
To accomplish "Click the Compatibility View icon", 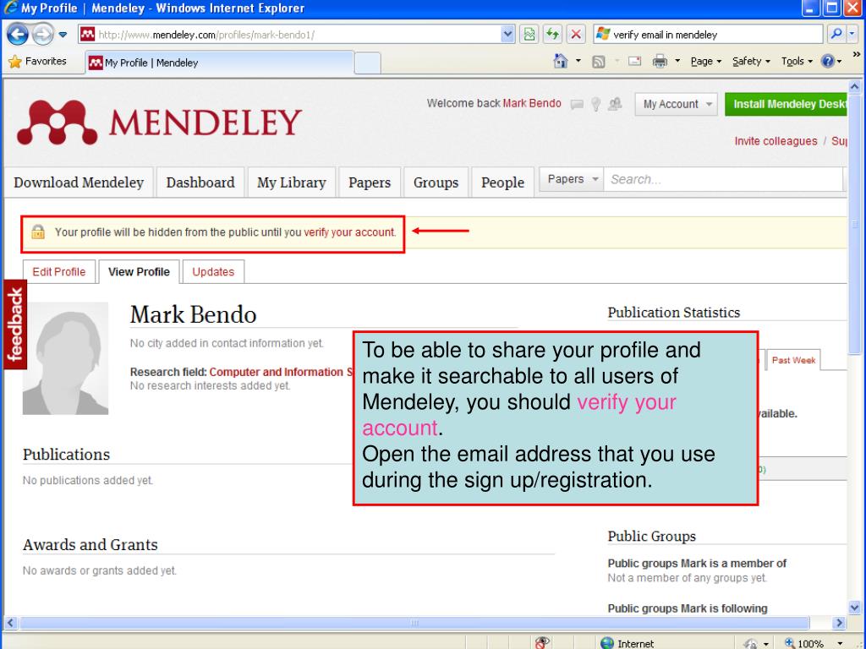I will point(529,34).
